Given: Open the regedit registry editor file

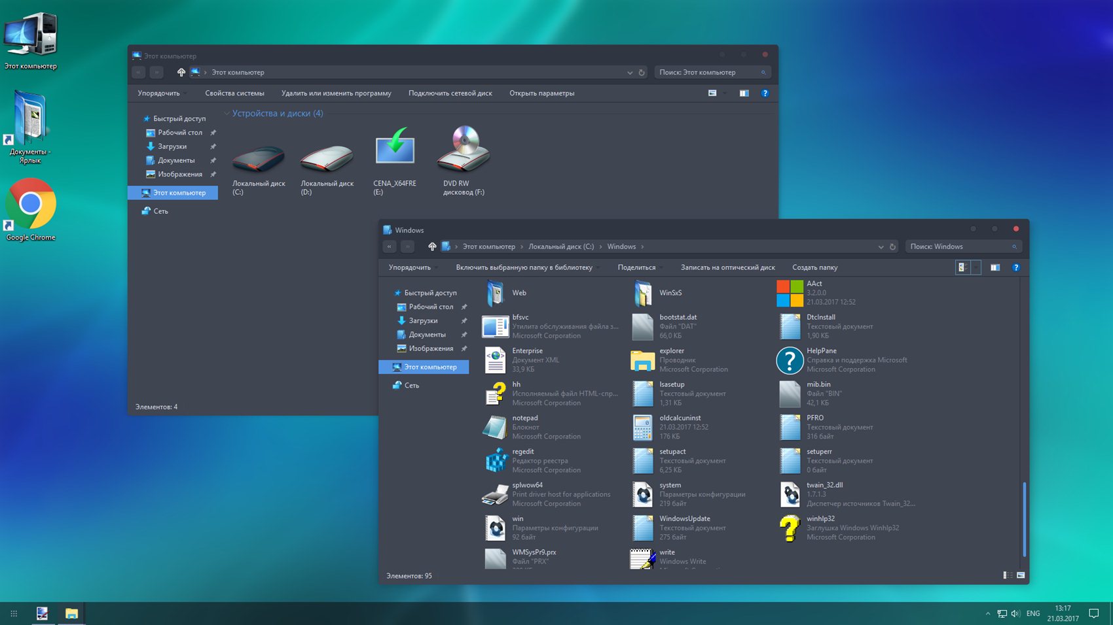Looking at the screenshot, I should [x=496, y=460].
